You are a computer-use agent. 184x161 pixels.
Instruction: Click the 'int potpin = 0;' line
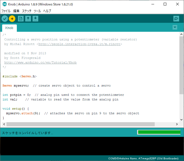[63, 95]
